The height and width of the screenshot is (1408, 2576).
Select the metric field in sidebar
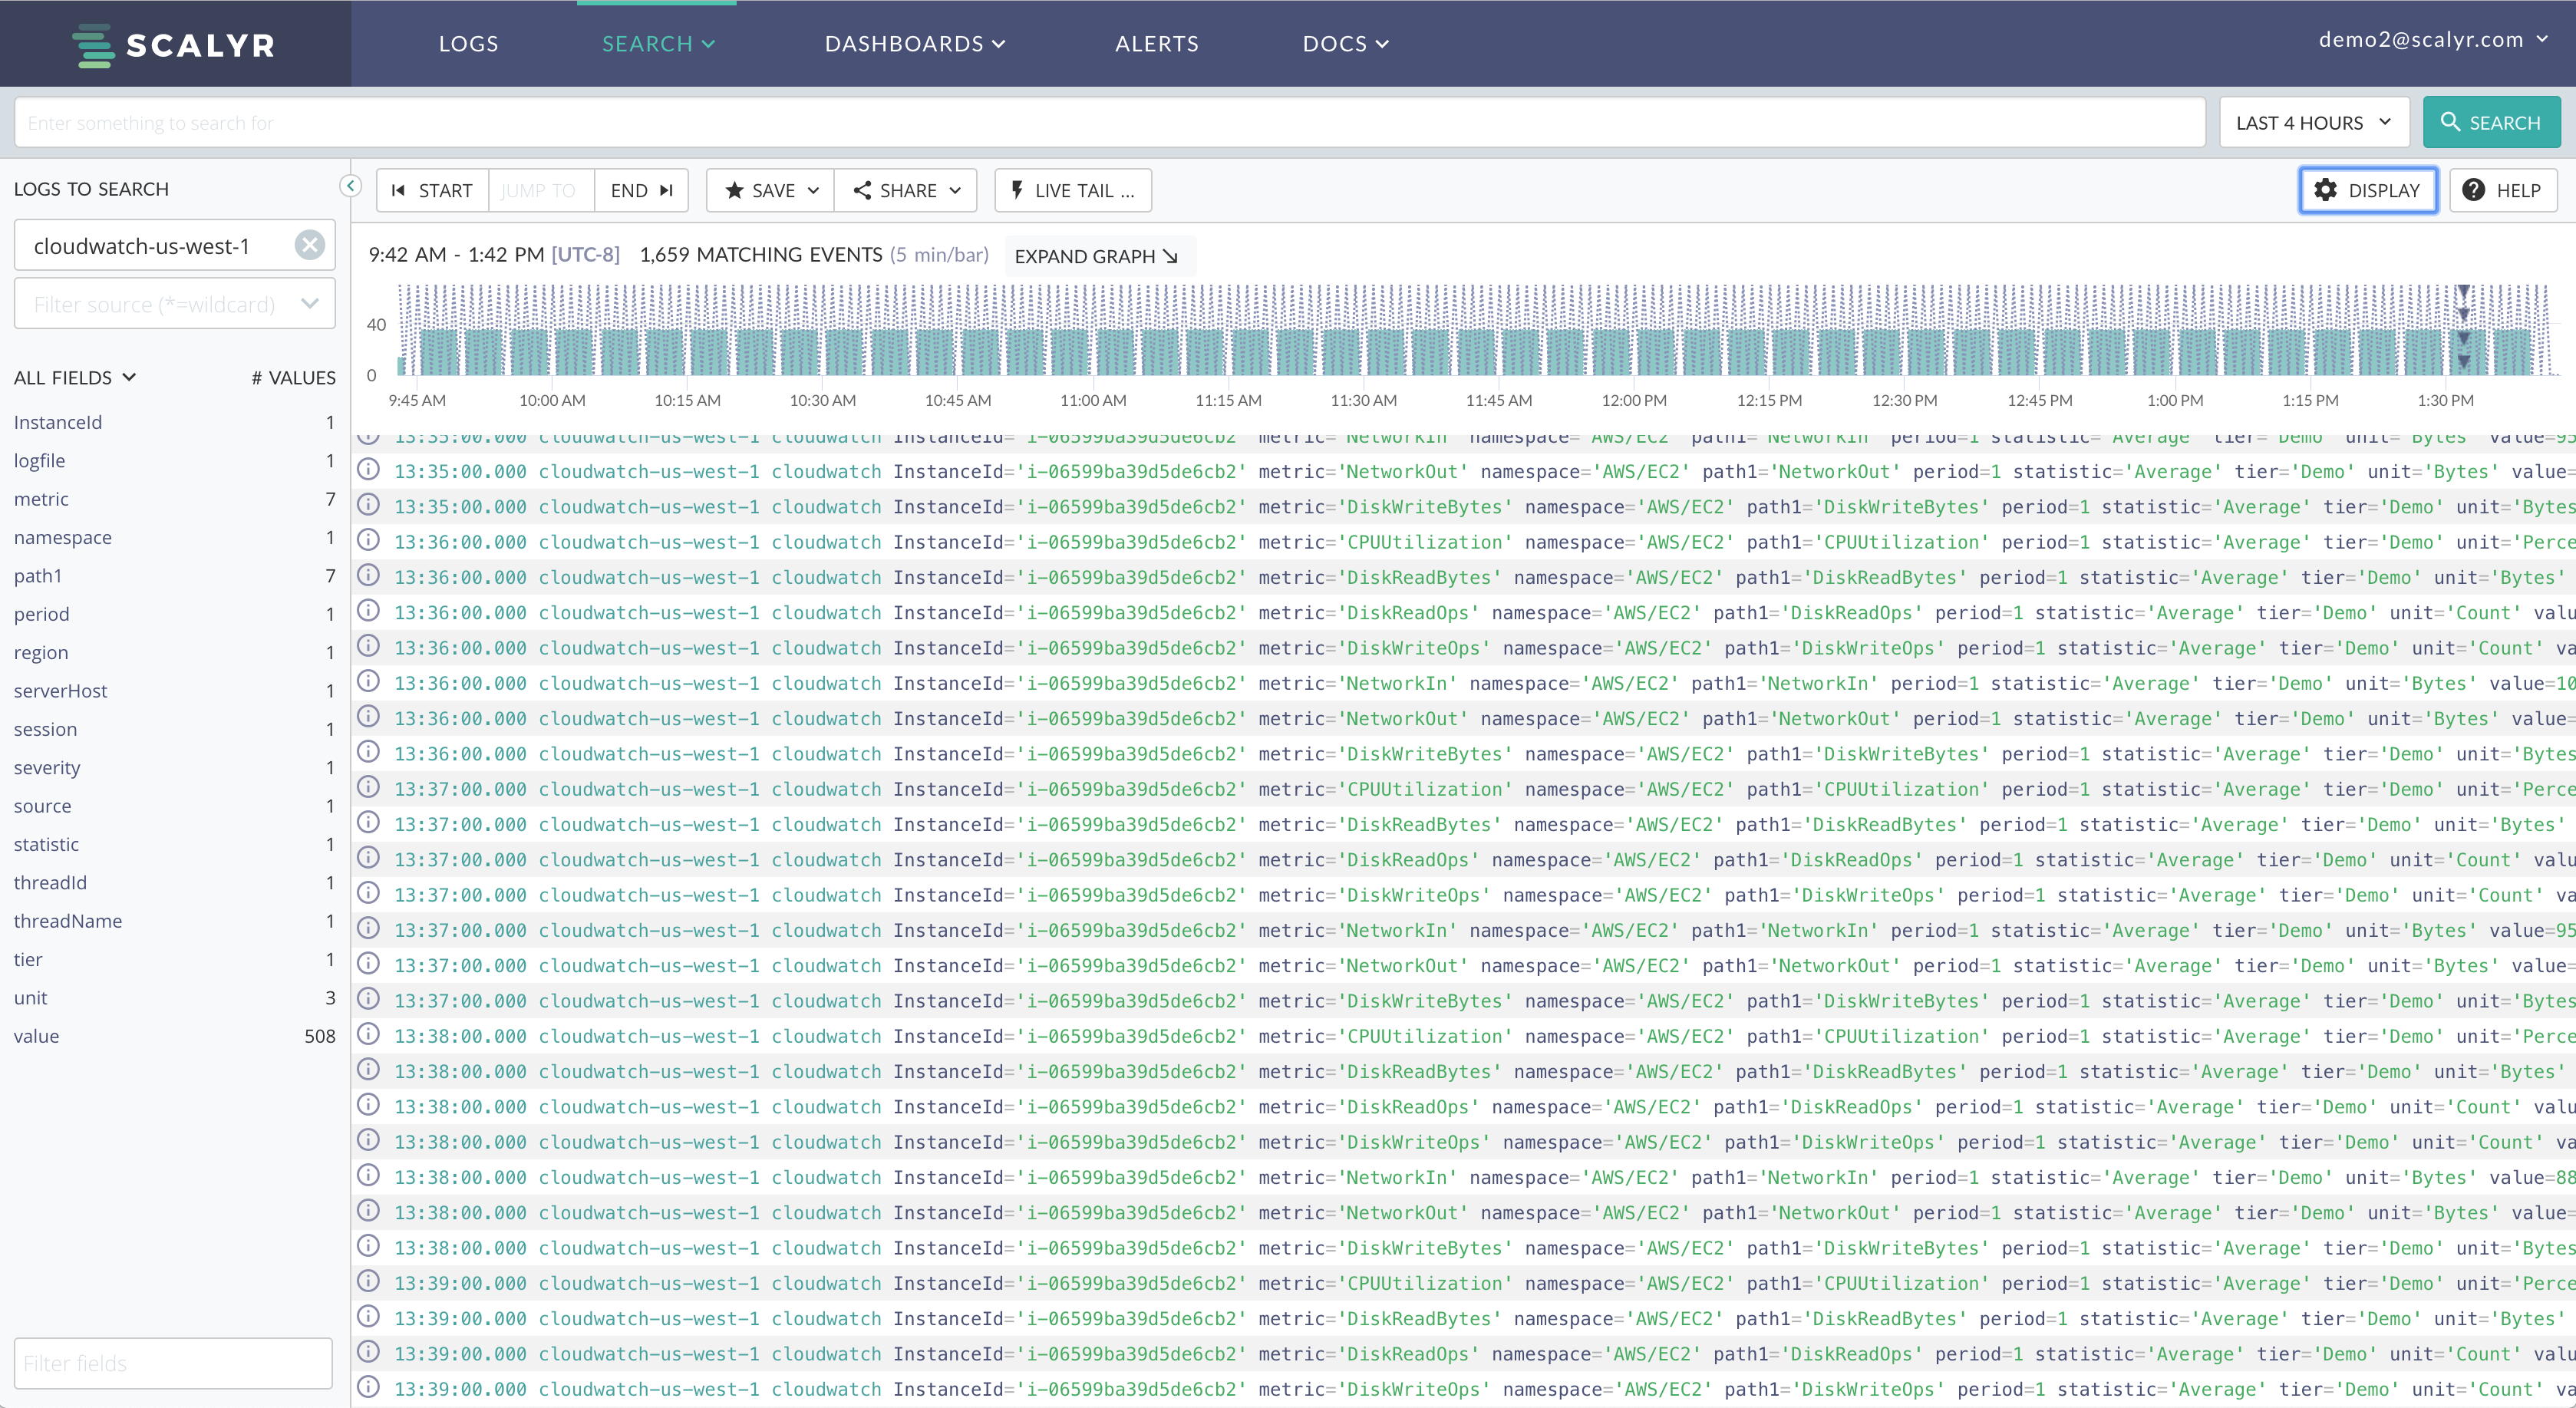coord(42,499)
